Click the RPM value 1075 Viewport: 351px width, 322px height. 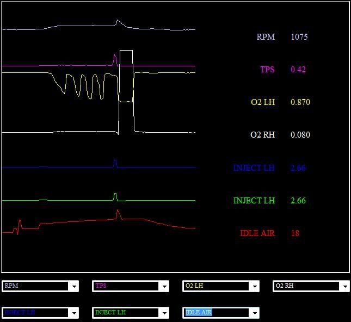299,37
